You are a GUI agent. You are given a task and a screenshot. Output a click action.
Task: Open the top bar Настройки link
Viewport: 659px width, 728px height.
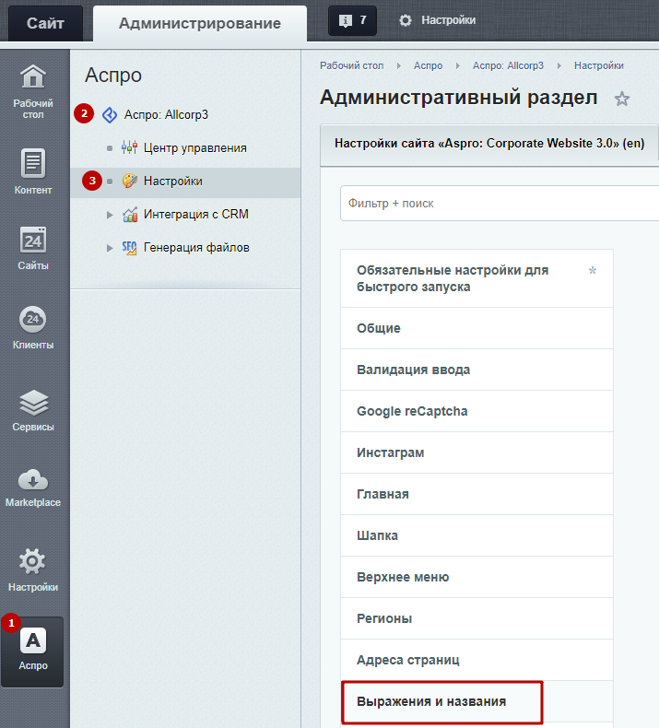tap(448, 20)
